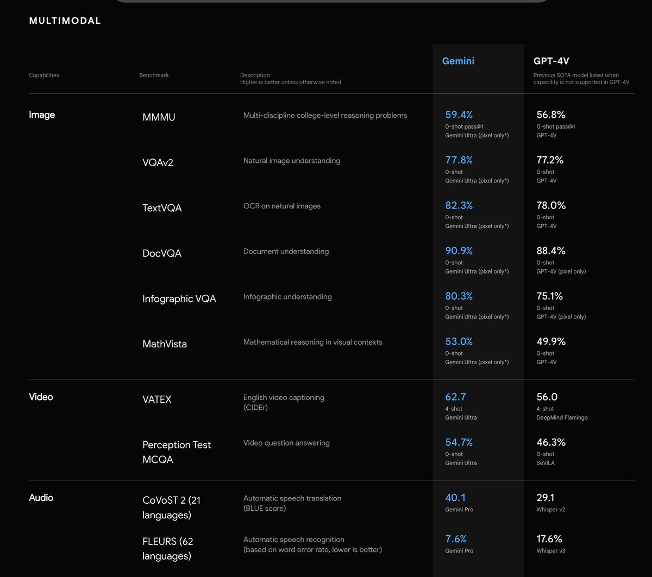Select the FLEURS benchmark name

coord(168,549)
